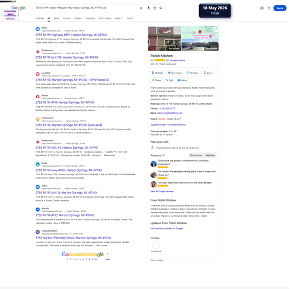This screenshot has width=293, height=289.
Task: Expand Price per person details arrow
Action: (x=177, y=131)
